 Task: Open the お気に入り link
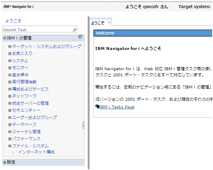click(22, 54)
